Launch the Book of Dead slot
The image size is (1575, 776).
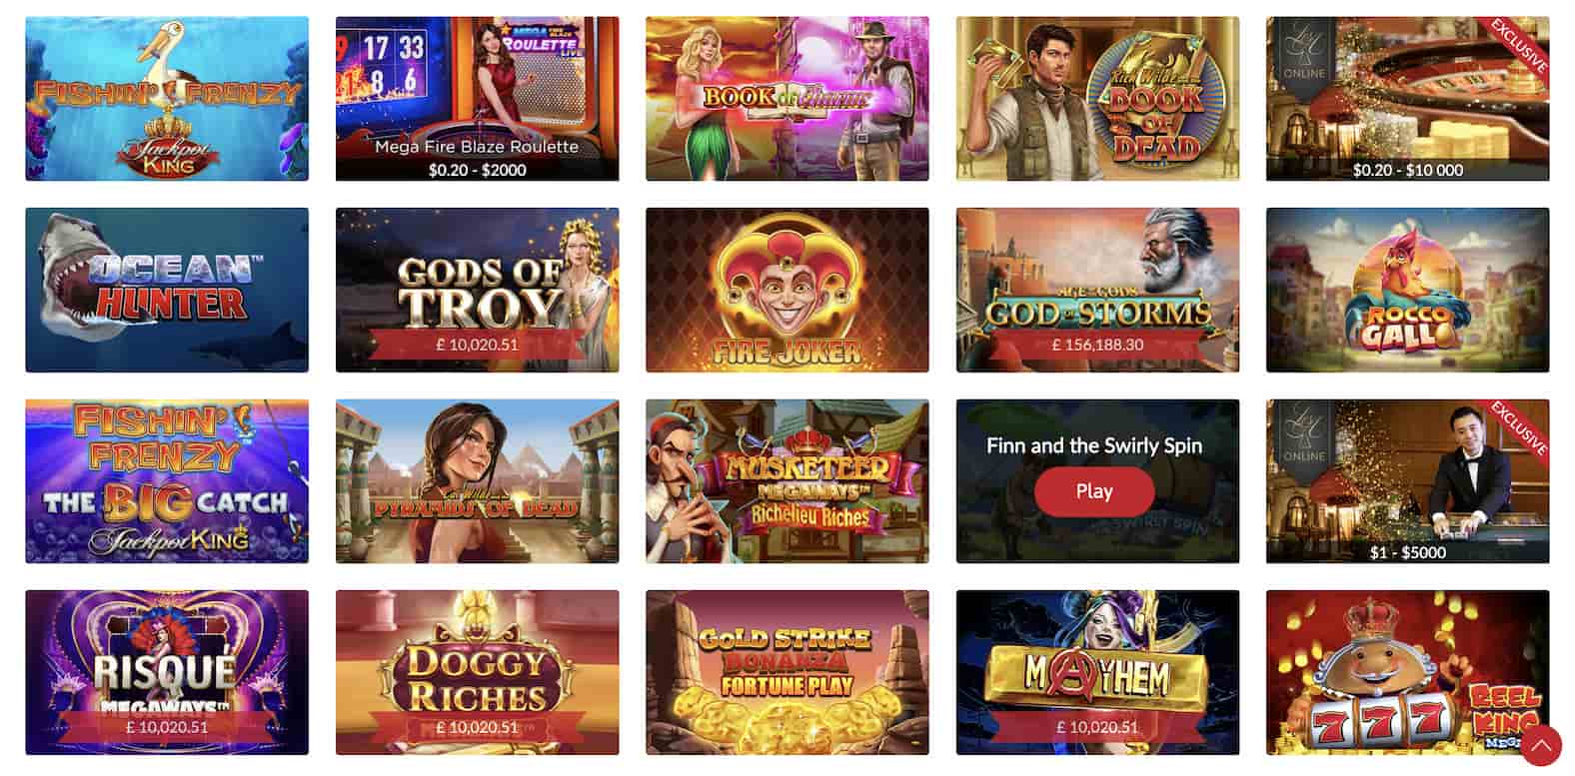pyautogui.click(x=1097, y=99)
